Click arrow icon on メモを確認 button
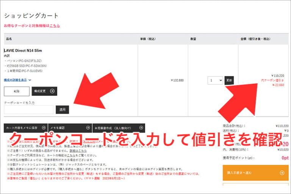Screen dimensions: 291x194 click(x=88, y=128)
